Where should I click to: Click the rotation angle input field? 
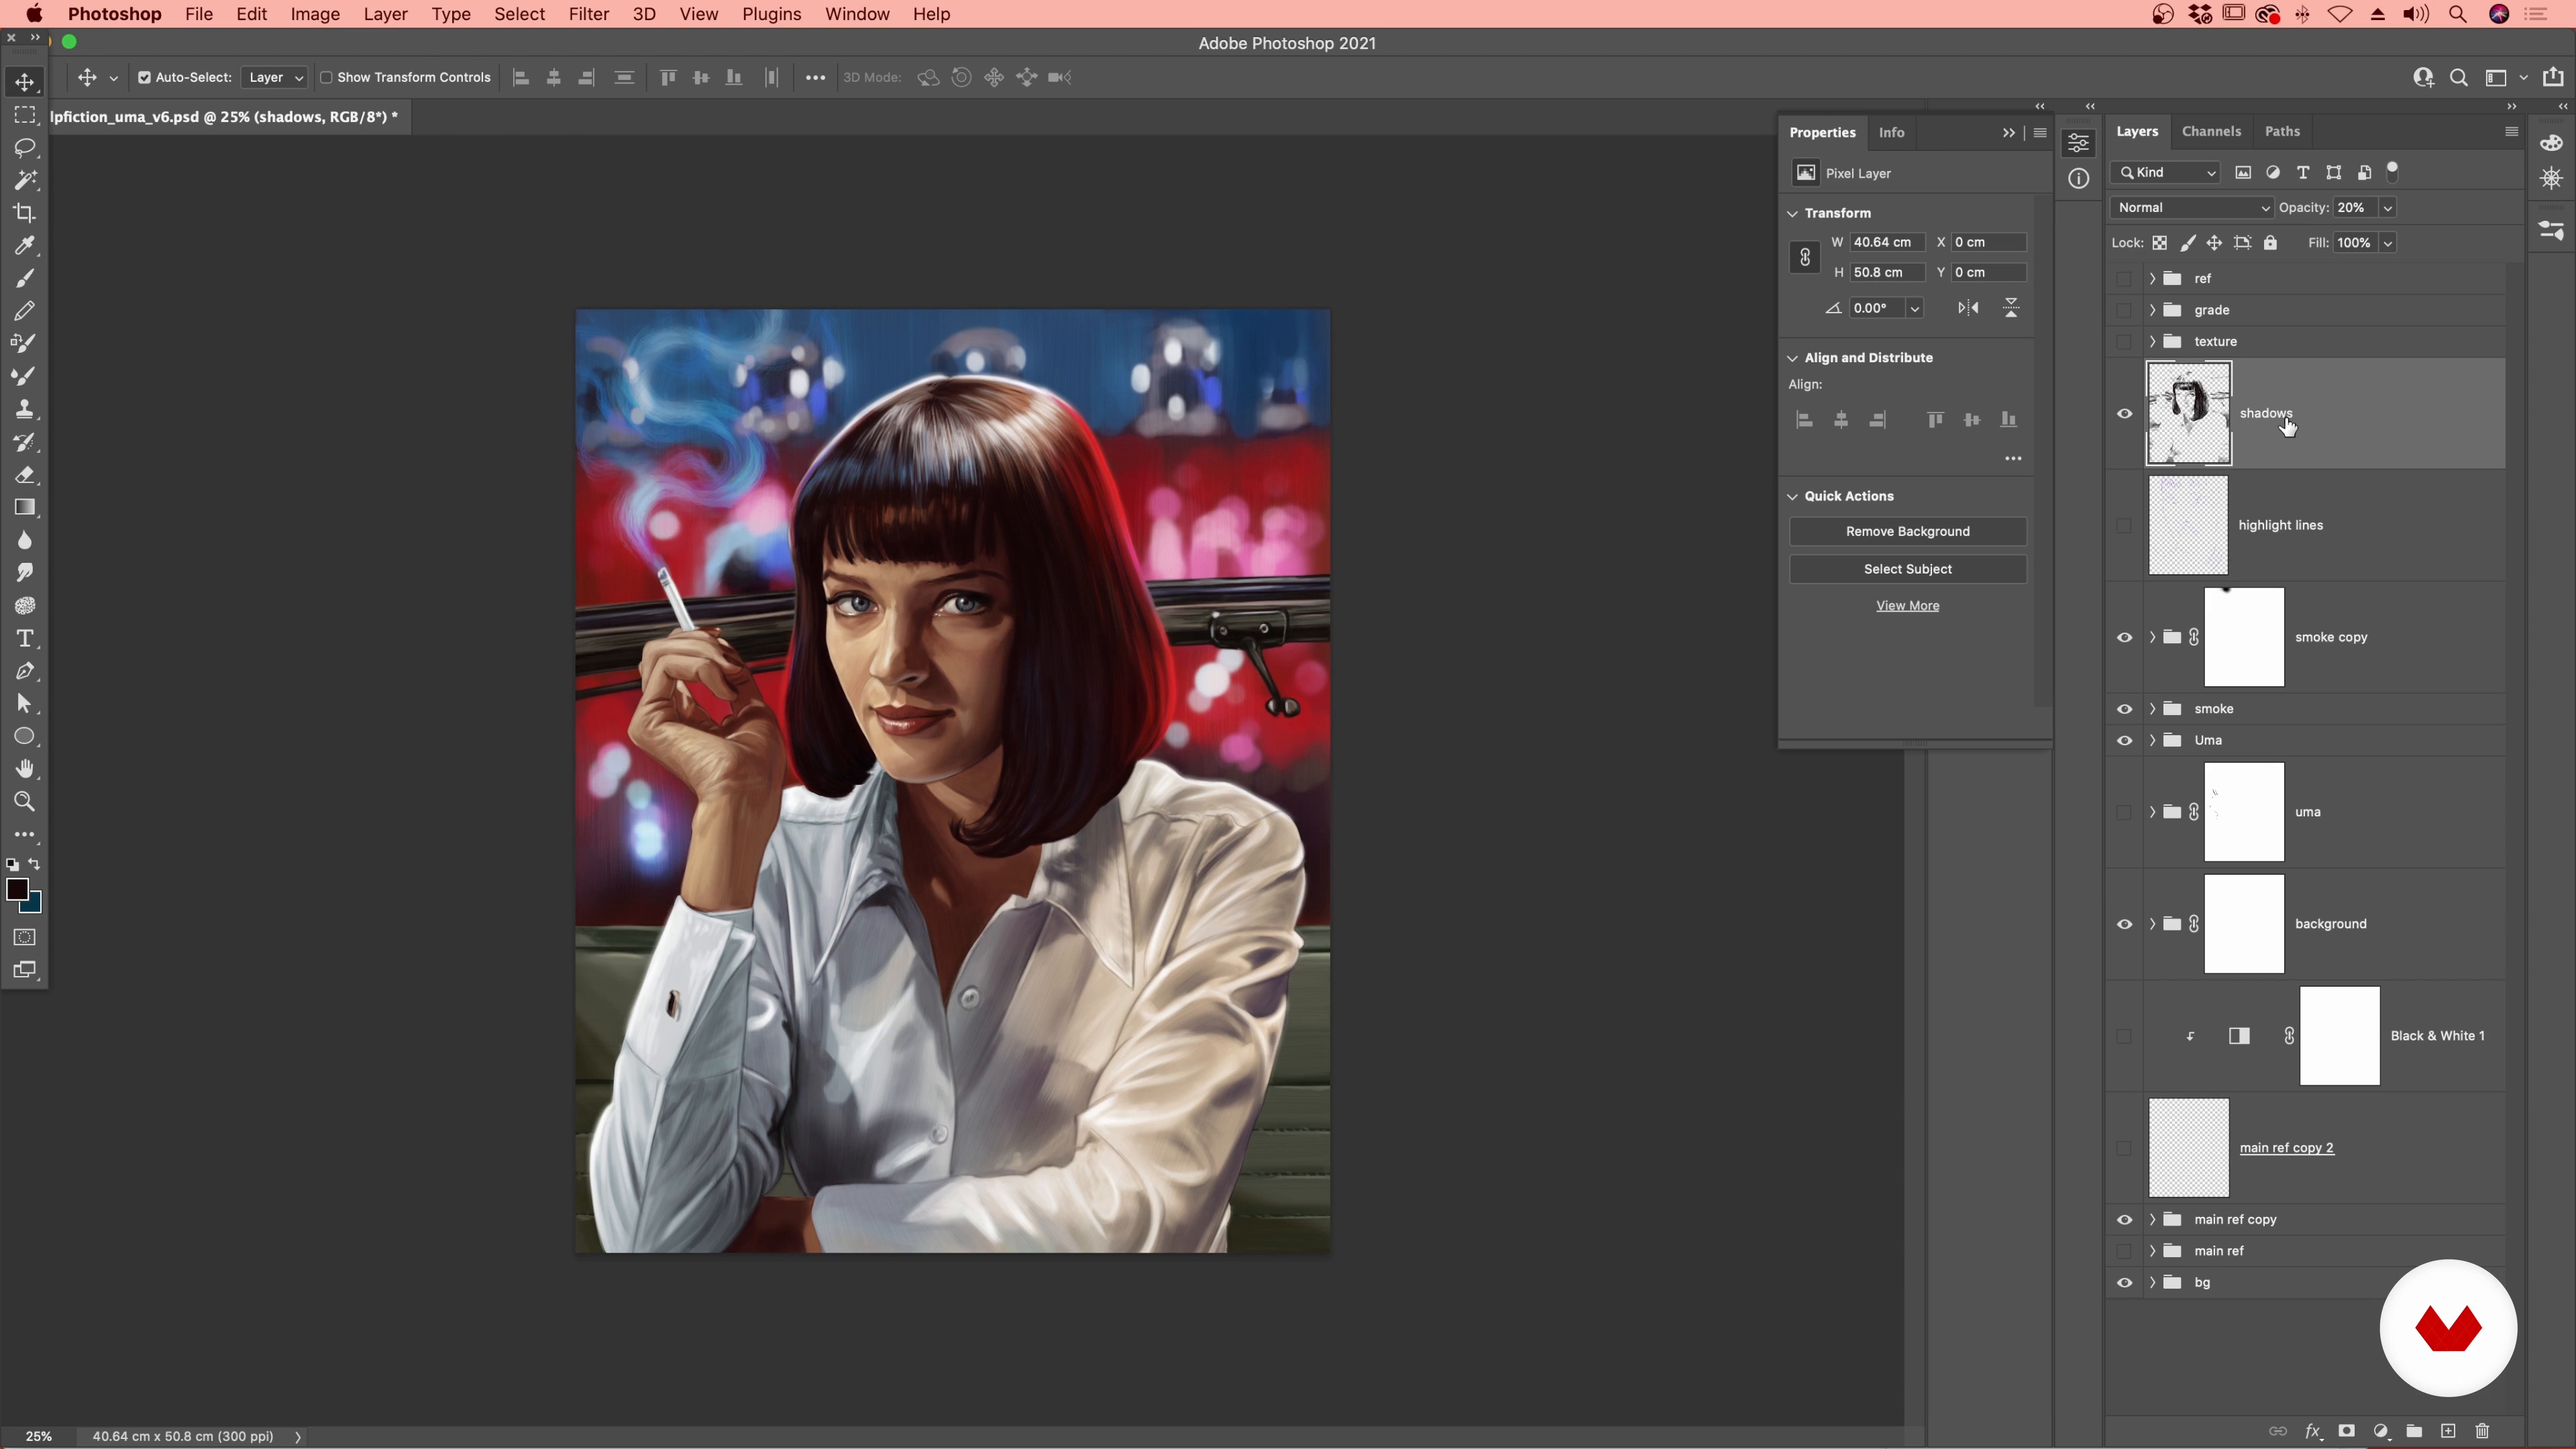(x=1876, y=308)
